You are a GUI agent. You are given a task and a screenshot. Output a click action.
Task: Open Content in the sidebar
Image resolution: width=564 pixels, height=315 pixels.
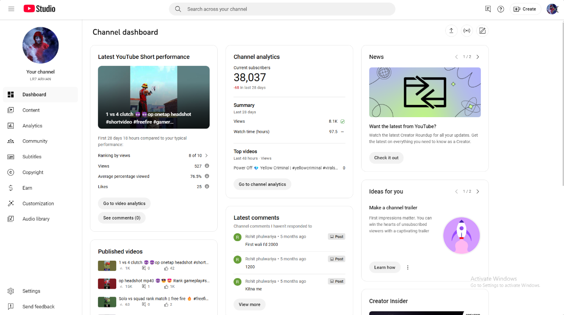click(x=40, y=110)
